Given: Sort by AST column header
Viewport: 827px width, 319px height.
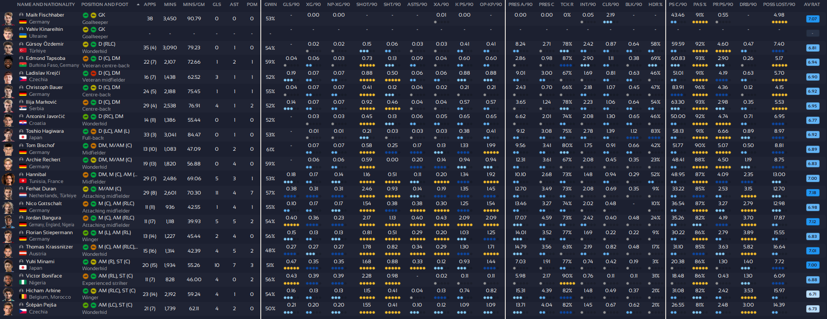Looking at the screenshot, I should (234, 5).
